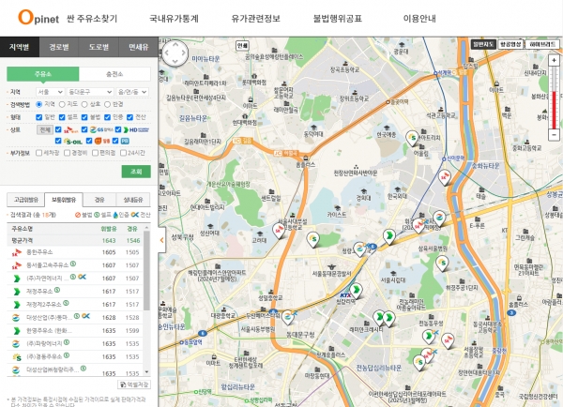Click the 인증 water-drop legend icon

tap(115, 215)
